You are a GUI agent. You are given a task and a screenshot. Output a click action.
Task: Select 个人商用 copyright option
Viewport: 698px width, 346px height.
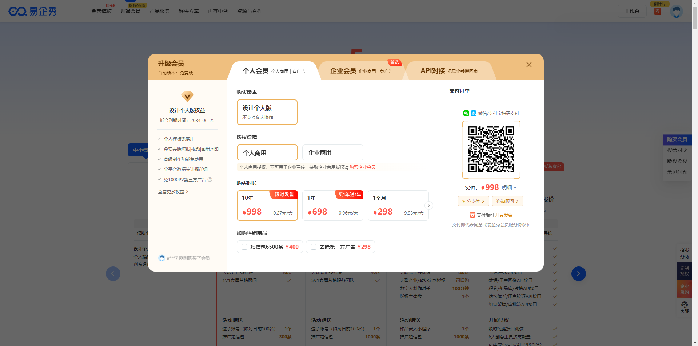[x=267, y=152]
